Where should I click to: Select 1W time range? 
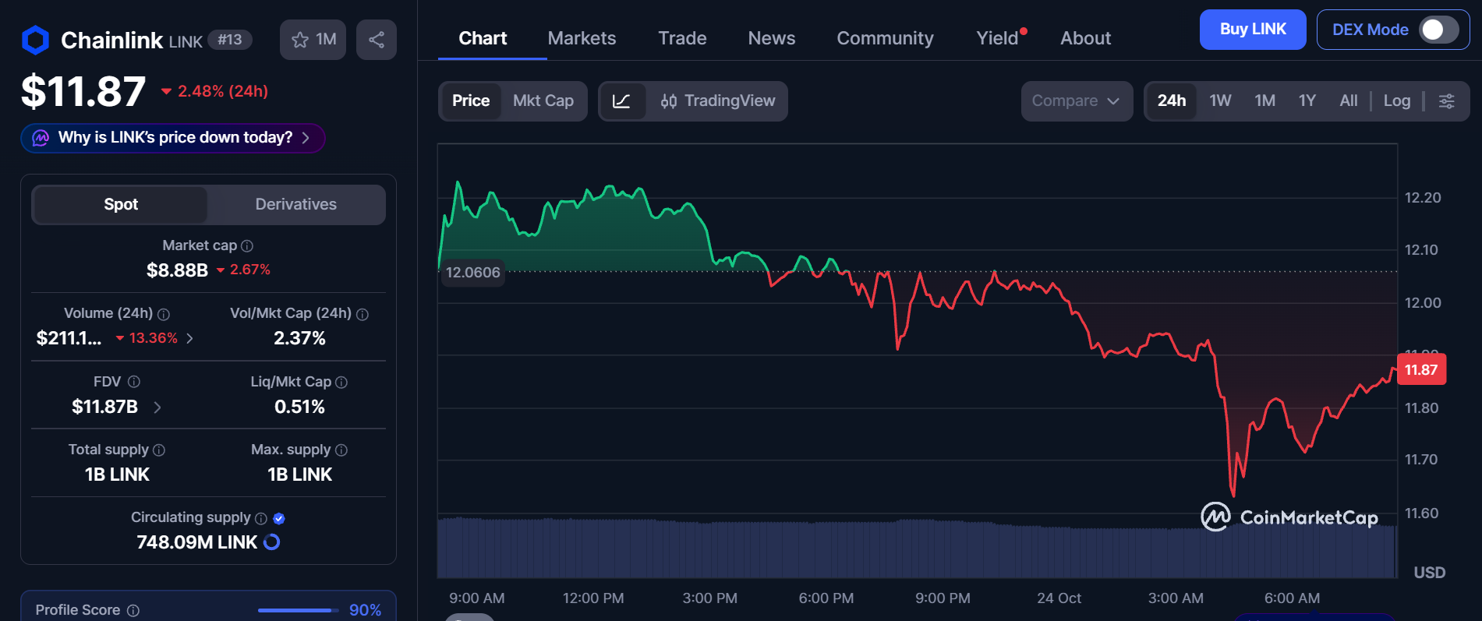(1220, 101)
